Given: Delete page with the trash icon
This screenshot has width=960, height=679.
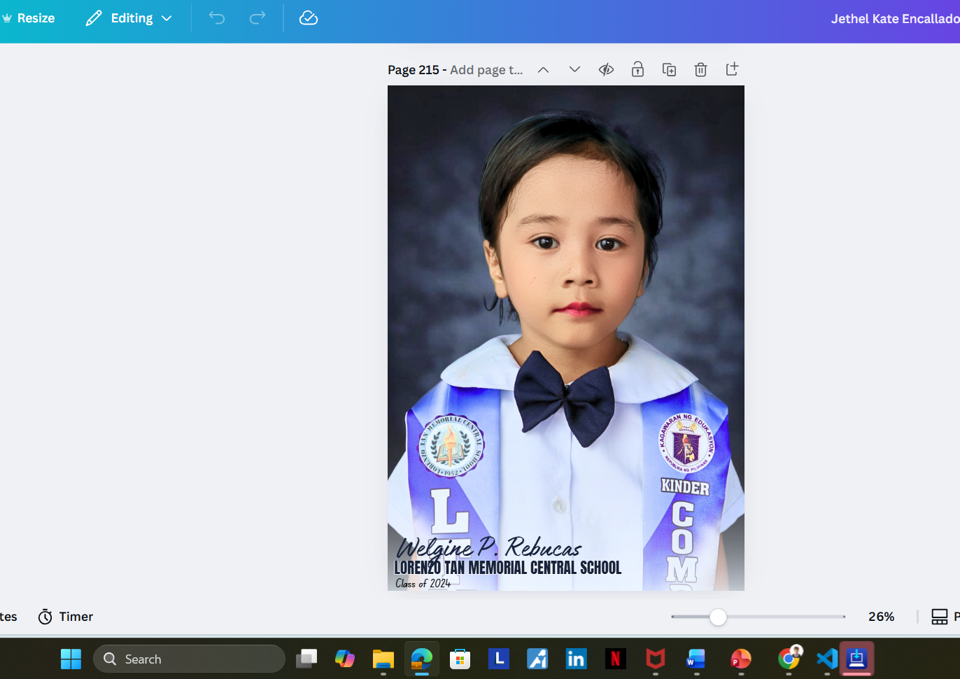Looking at the screenshot, I should pyautogui.click(x=700, y=69).
